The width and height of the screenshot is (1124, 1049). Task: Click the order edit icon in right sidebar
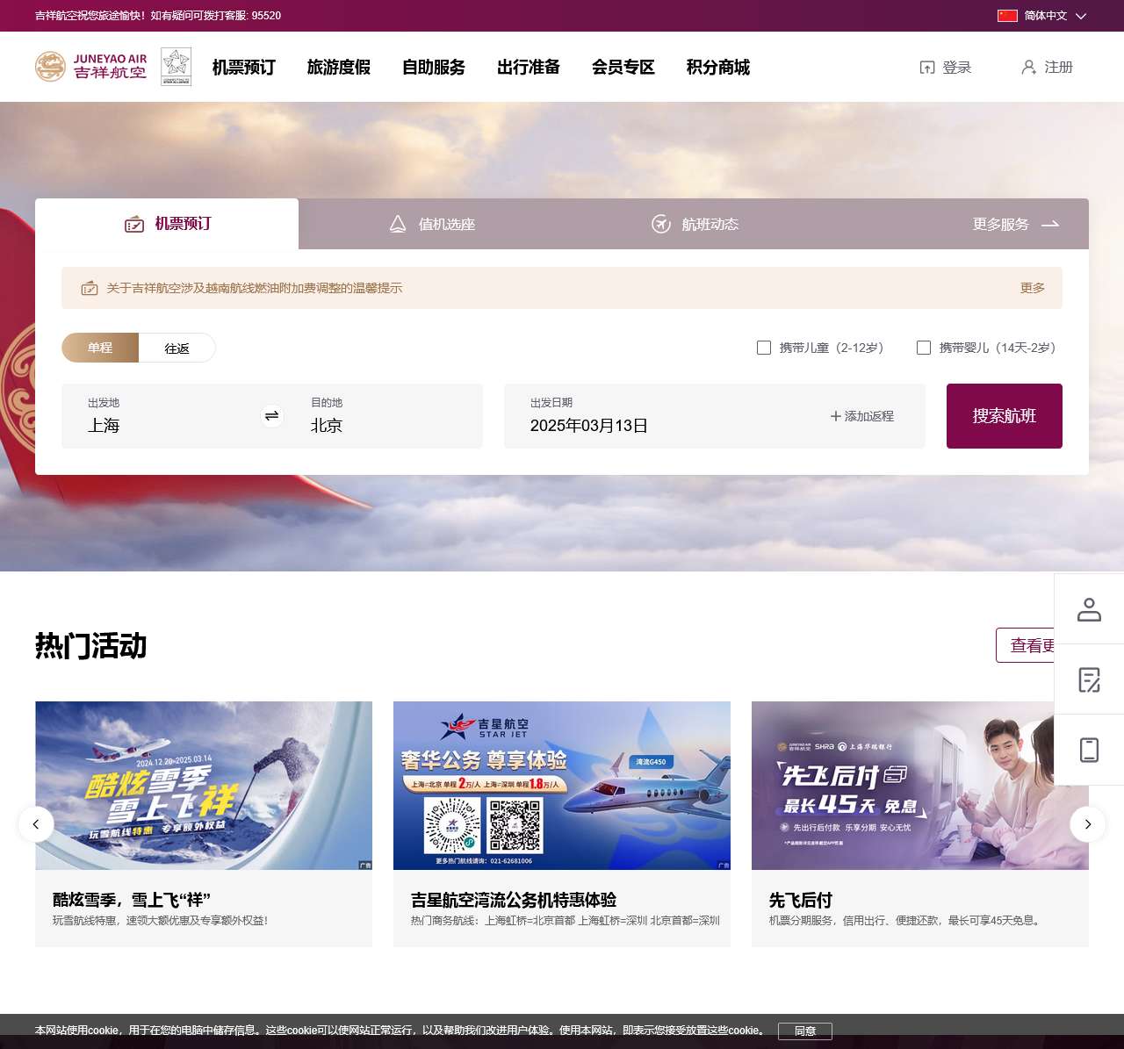1089,679
